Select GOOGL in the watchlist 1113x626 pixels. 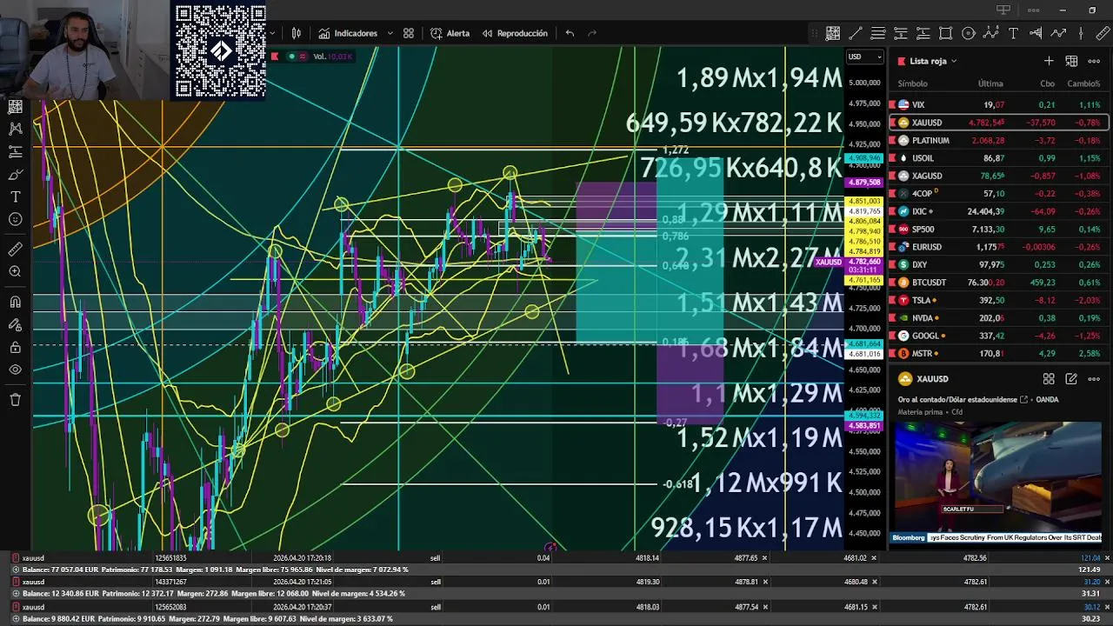point(998,336)
